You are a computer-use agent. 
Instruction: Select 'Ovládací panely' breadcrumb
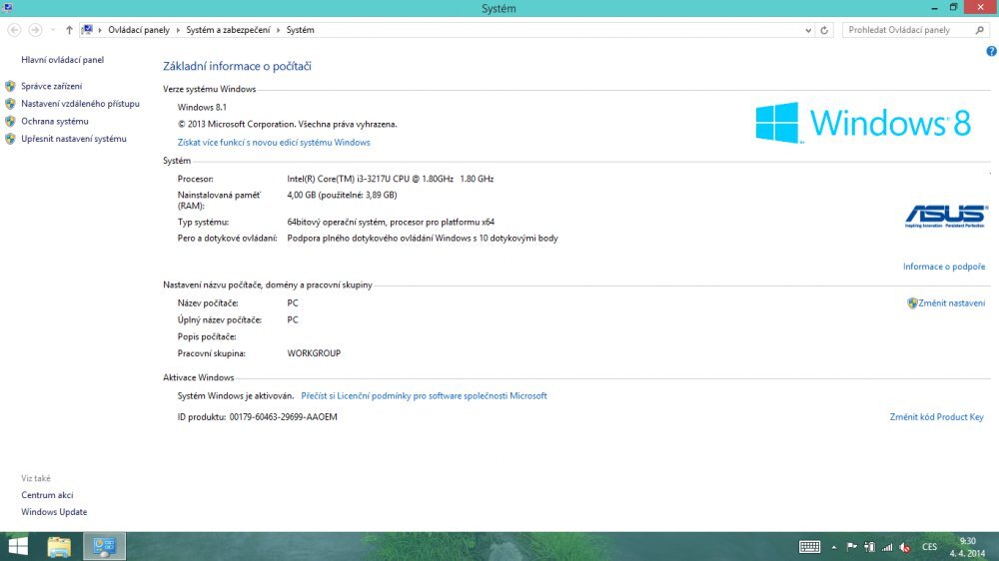[x=139, y=30]
